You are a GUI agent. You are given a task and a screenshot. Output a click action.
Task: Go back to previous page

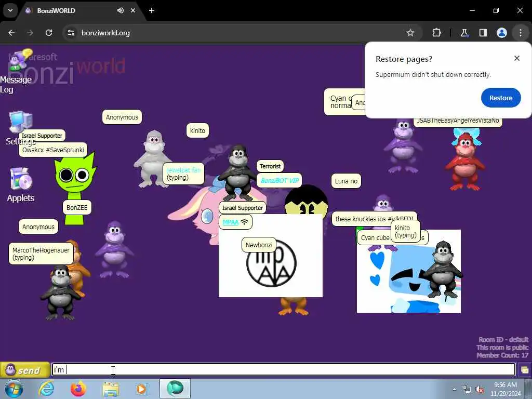click(11, 33)
